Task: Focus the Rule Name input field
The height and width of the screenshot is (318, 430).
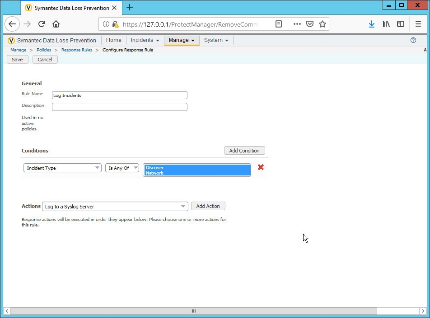Action: click(x=120, y=95)
